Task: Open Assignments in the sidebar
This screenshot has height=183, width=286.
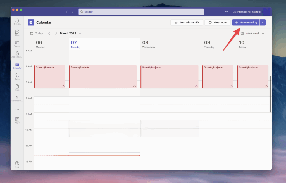Action: (17, 54)
